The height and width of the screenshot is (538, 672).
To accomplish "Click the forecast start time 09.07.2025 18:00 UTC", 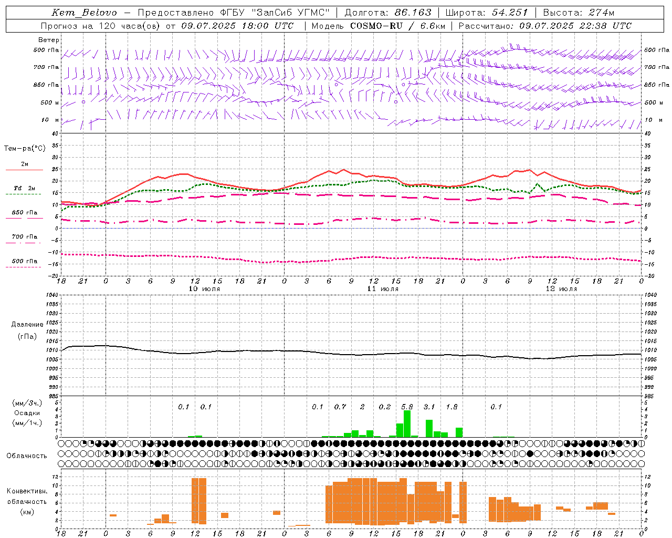I will [x=237, y=26].
